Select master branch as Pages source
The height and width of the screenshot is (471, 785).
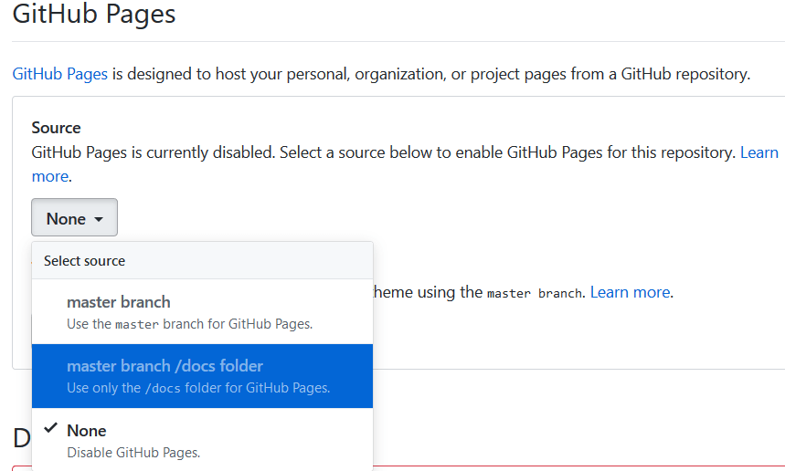click(119, 302)
